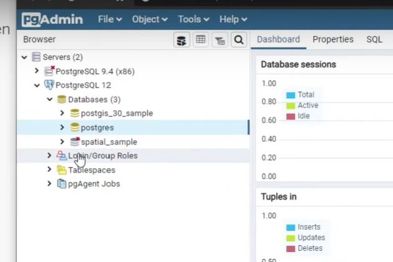This screenshot has height=262, width=393.
Task: Switch to the Properties tab
Action: point(333,39)
